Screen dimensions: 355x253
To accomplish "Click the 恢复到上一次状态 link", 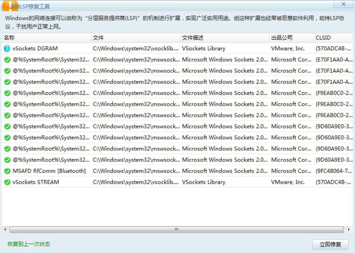I will 29,244.
